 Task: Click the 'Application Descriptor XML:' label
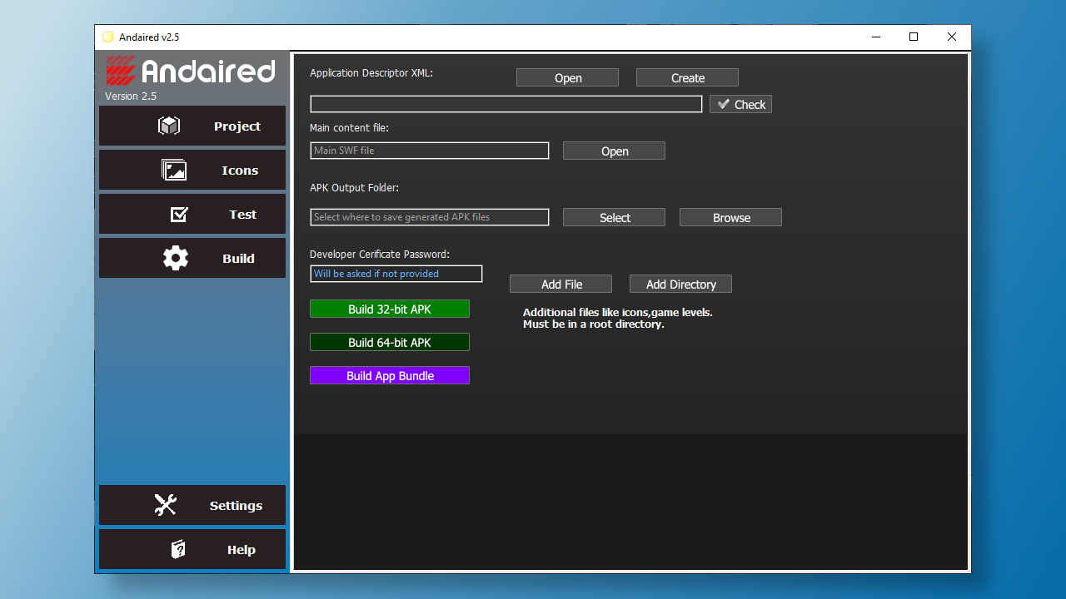tap(371, 73)
